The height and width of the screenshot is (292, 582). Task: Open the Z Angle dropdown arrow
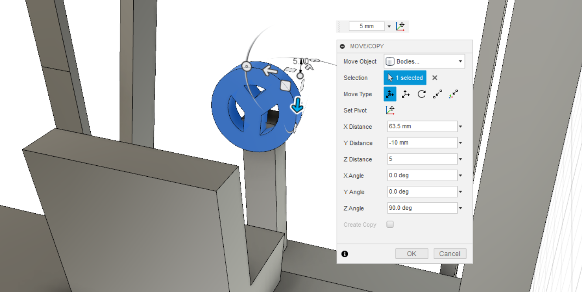pos(460,208)
